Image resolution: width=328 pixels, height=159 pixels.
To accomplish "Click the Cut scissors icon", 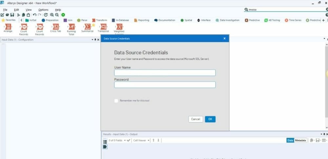I will 18,15.
